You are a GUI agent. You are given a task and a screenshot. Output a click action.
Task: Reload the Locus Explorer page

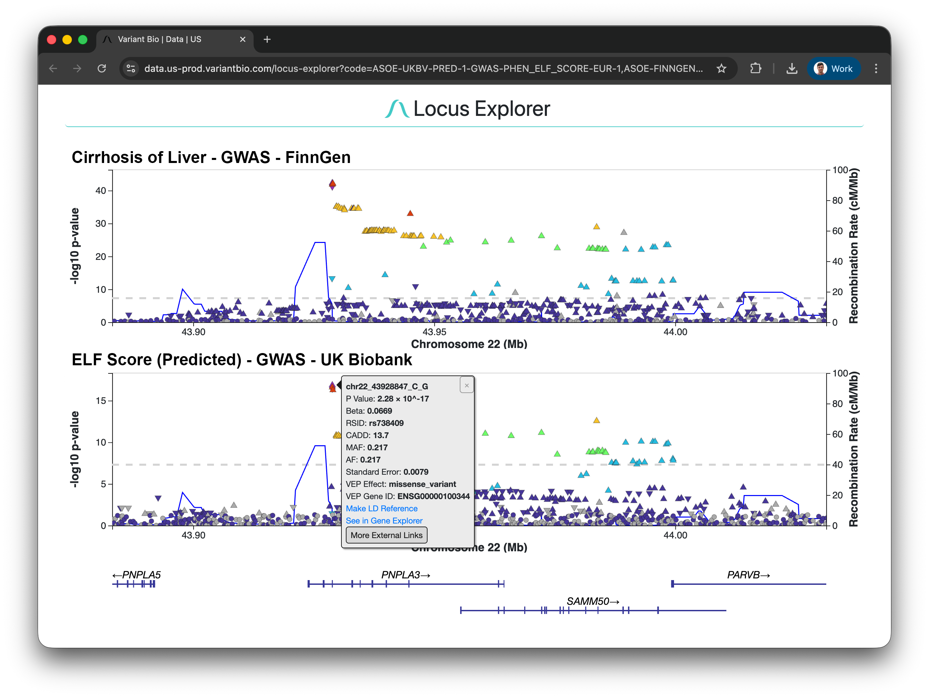tap(102, 68)
